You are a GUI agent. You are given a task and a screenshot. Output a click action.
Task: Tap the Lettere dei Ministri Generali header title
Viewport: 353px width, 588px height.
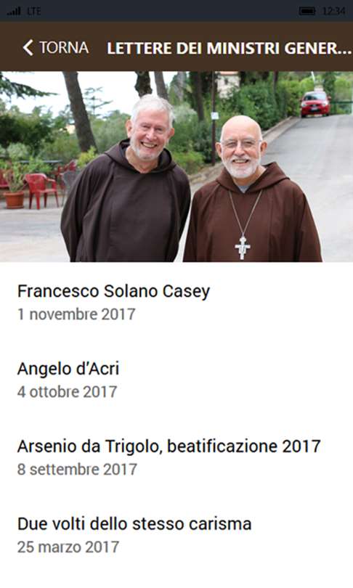[x=229, y=49]
